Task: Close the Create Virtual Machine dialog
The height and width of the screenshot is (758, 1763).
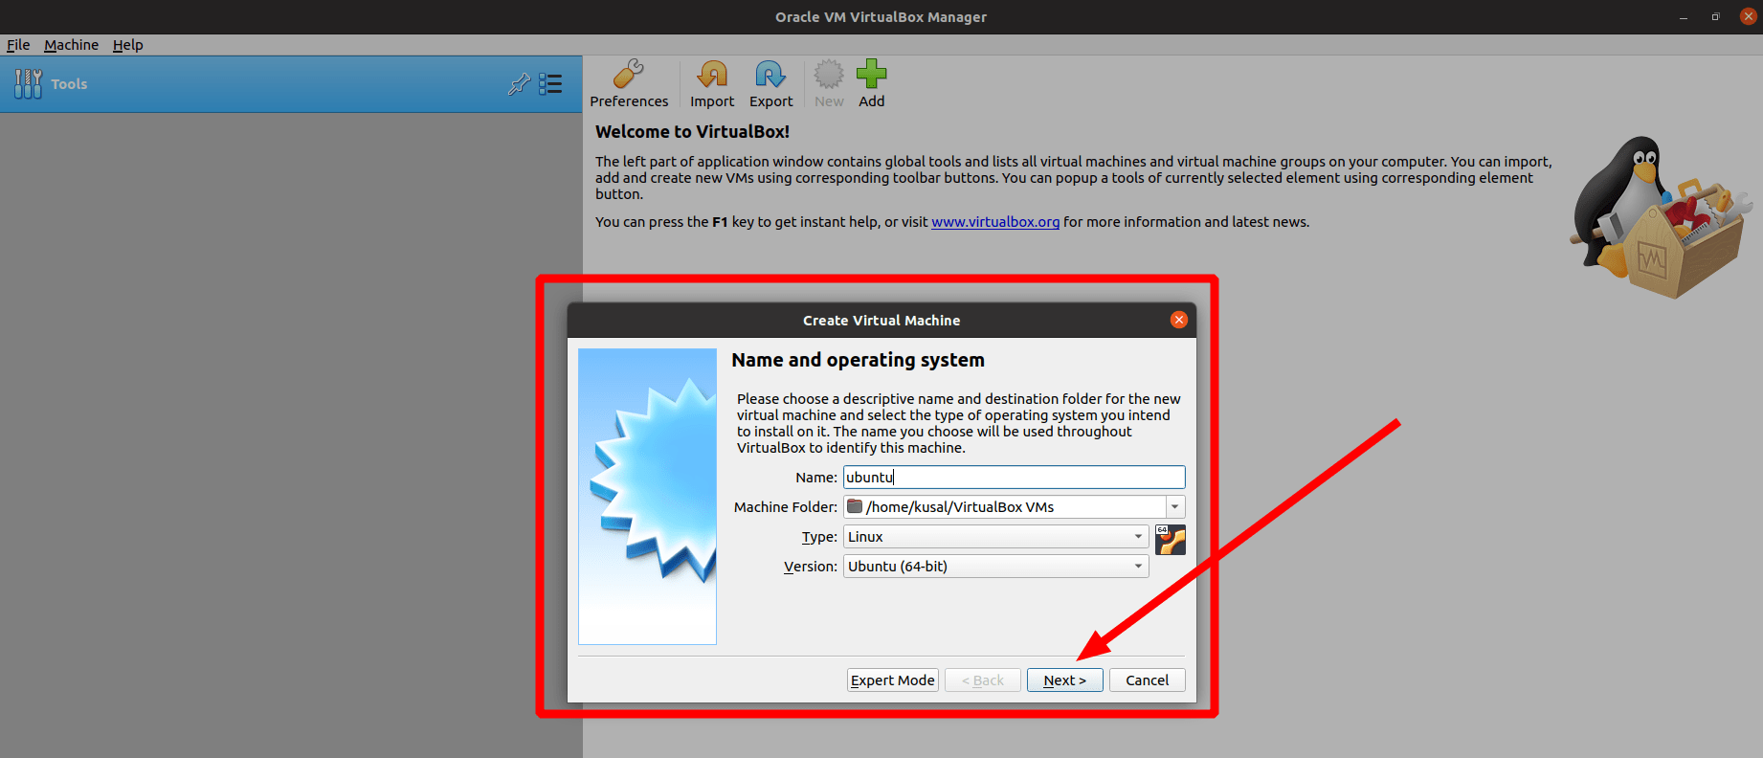Action: (x=1179, y=320)
